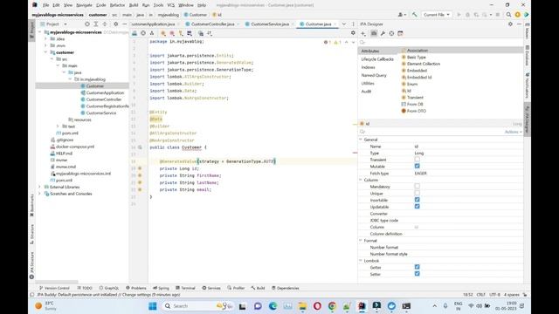Click the wrench icon in JPA Designer toolbar

383,33
